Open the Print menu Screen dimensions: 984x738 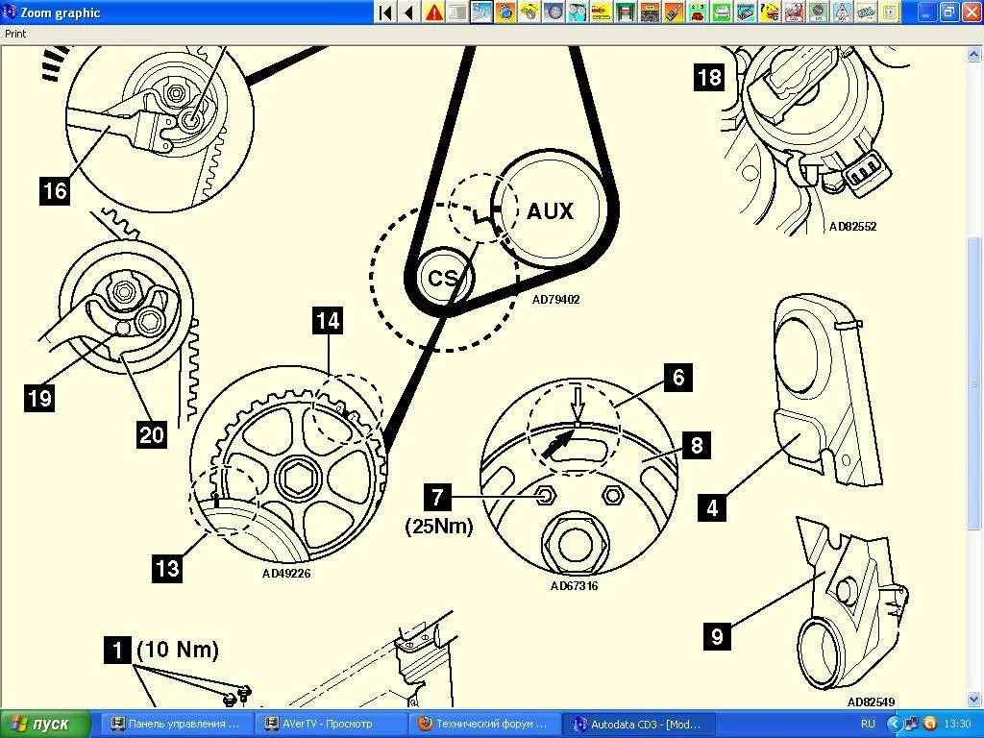[x=15, y=34]
